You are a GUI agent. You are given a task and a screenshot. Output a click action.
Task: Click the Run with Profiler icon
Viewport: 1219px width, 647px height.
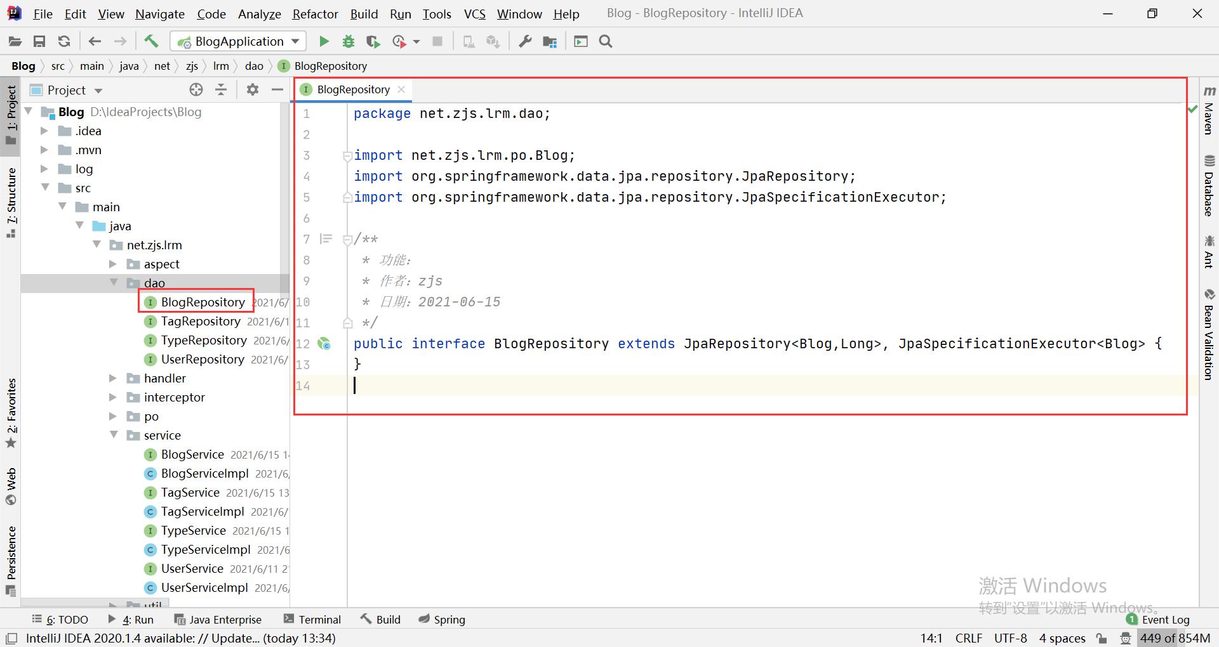[x=399, y=42]
